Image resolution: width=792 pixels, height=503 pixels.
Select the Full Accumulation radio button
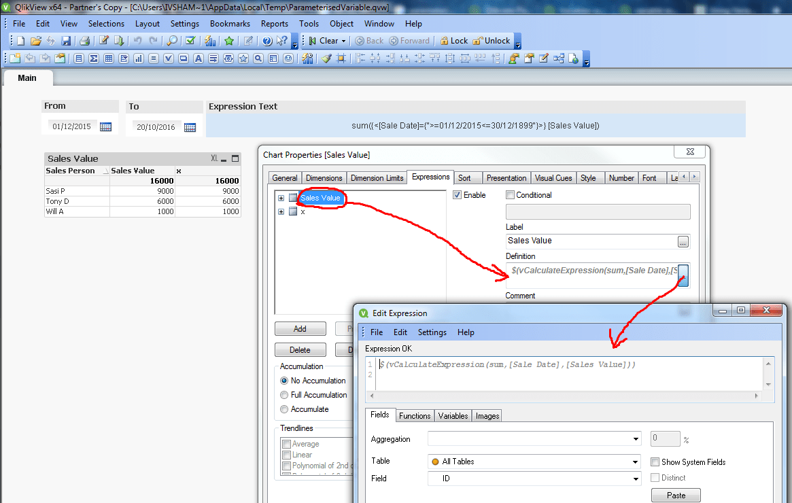tap(284, 395)
